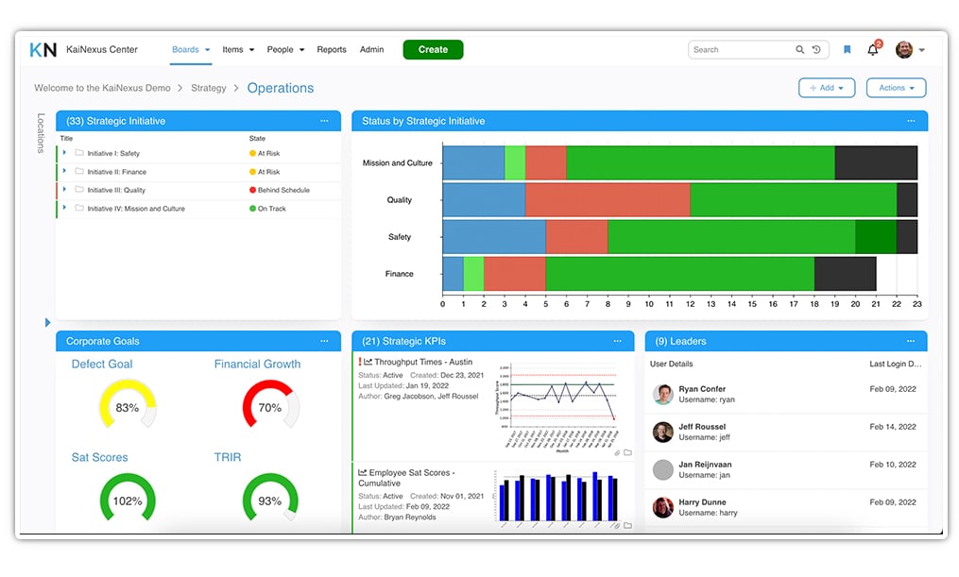Screen dimensions: 959x577
Task: Open the notifications bell
Action: [873, 50]
